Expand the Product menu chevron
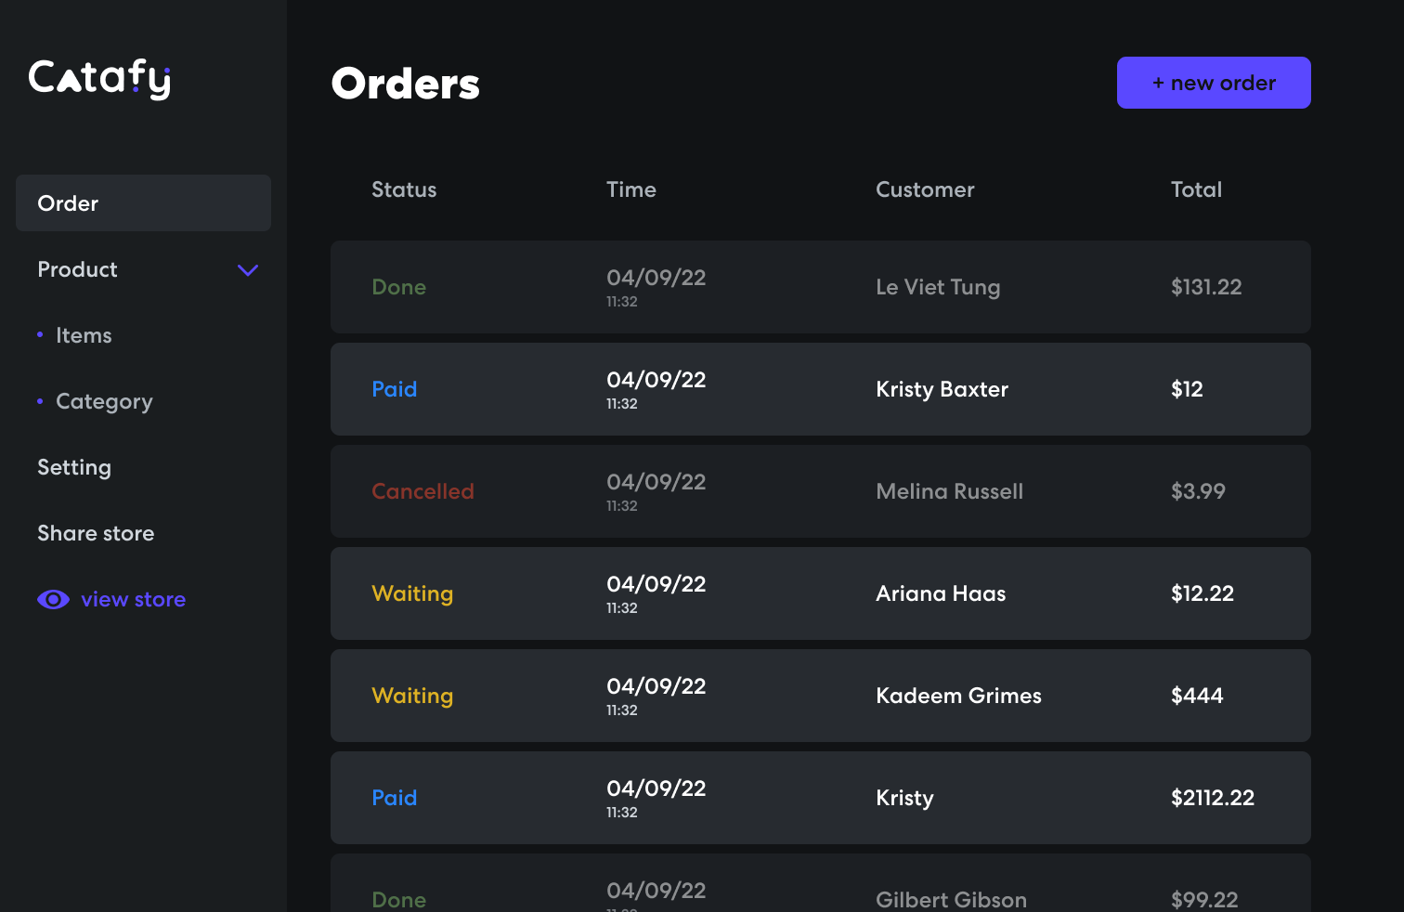This screenshot has width=1404, height=912. coord(248,270)
